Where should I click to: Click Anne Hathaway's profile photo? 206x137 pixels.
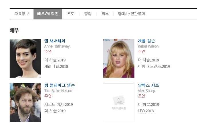click(25, 58)
